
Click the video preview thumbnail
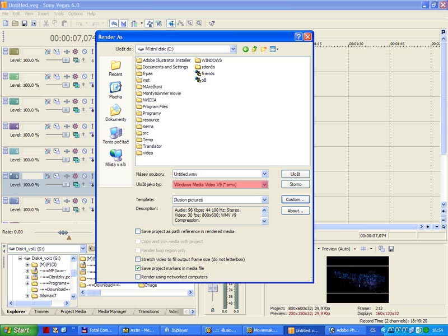click(358, 279)
